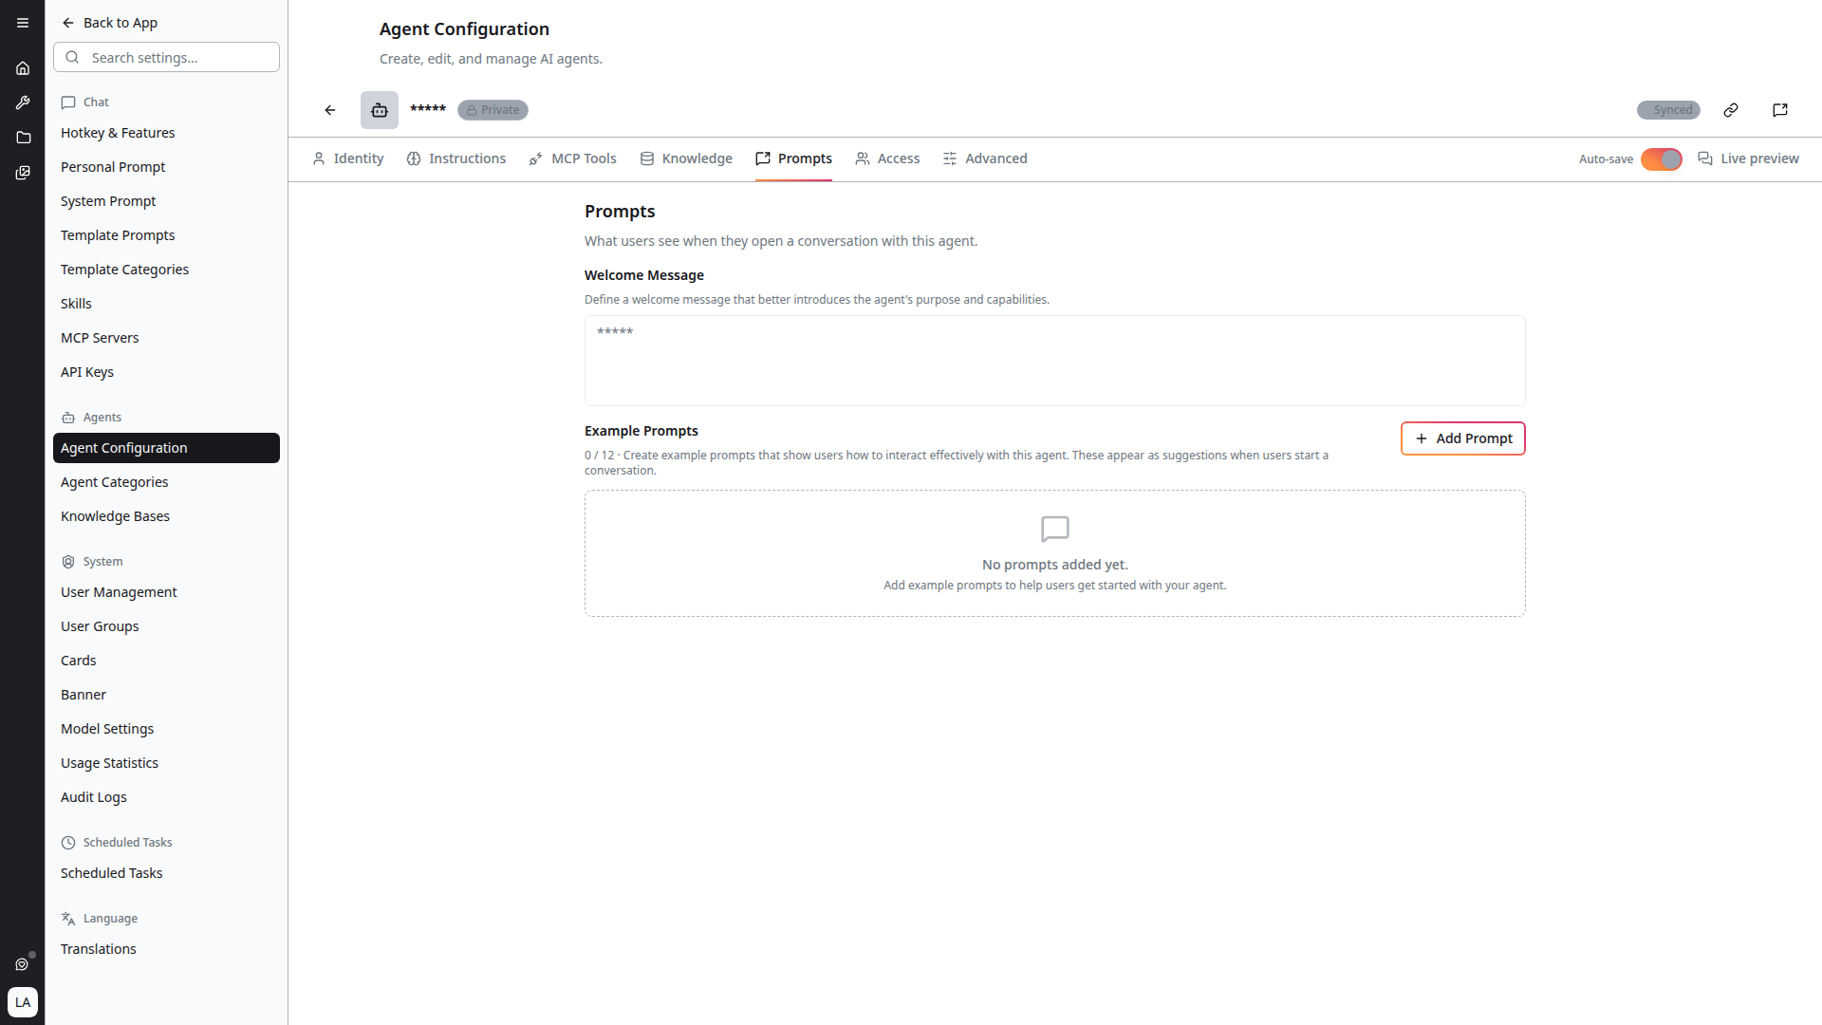Click the empty prompts chat bubble icon
Image resolution: width=1822 pixels, height=1025 pixels.
pos(1055,529)
